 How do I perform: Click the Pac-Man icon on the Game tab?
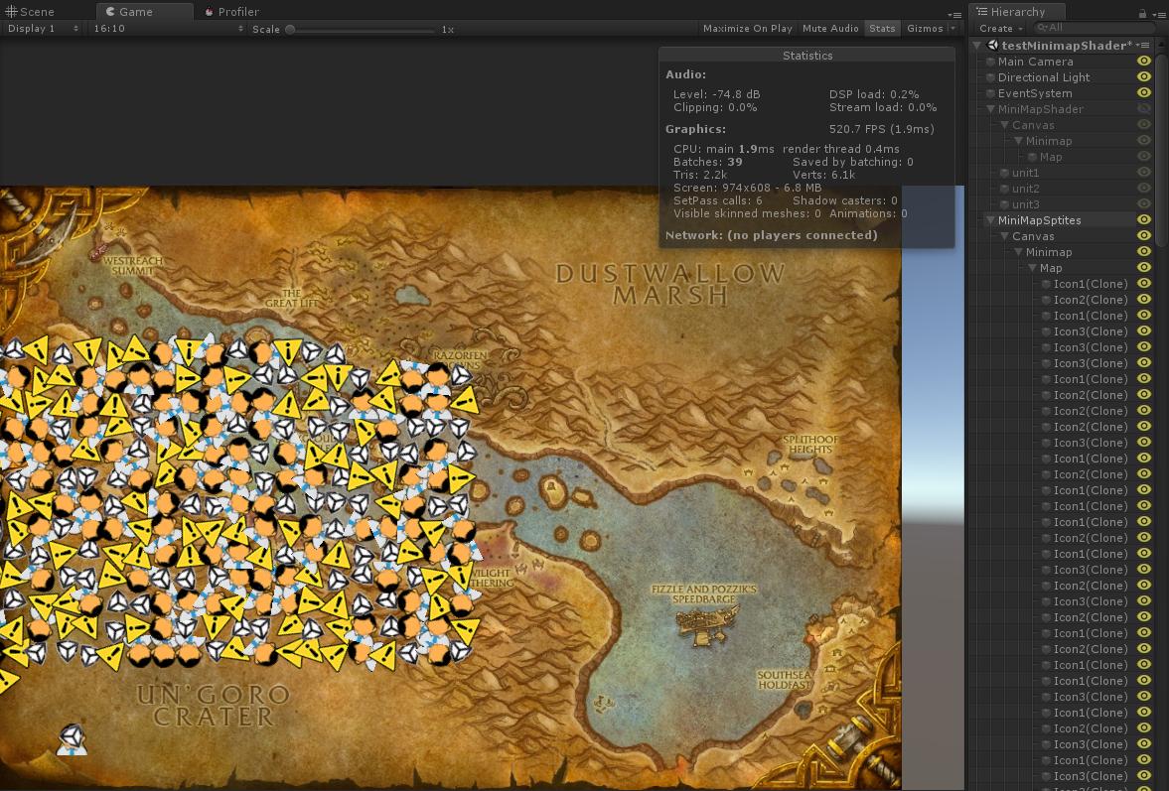click(110, 11)
